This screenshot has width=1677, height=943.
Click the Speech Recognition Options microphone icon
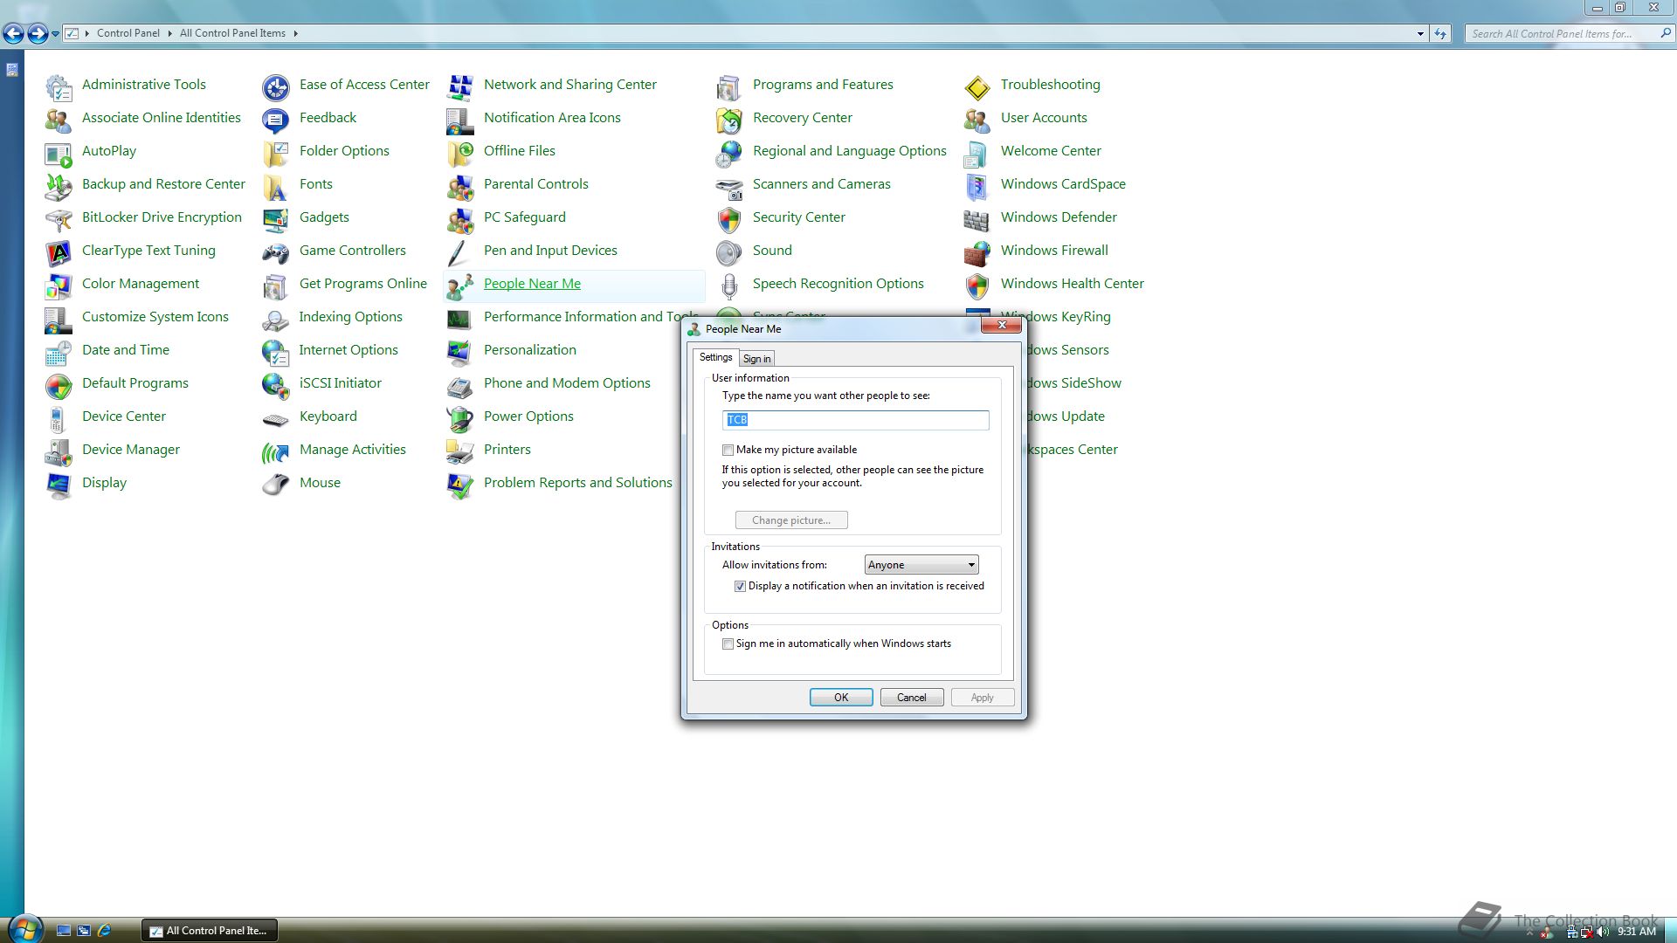729,285
